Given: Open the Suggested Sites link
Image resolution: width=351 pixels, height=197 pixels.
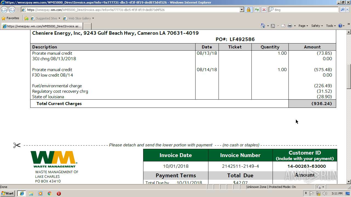Looking at the screenshot, I should 45,18.
